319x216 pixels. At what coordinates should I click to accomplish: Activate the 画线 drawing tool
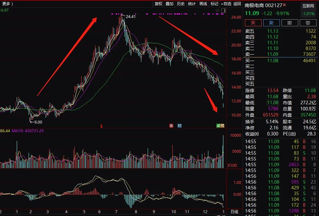[x=203, y=4]
